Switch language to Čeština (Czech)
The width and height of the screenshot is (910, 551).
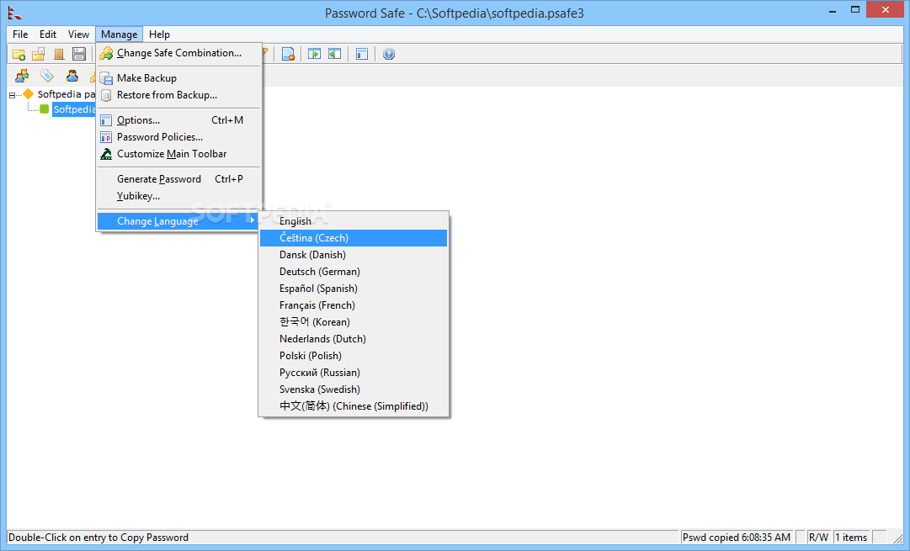click(354, 238)
